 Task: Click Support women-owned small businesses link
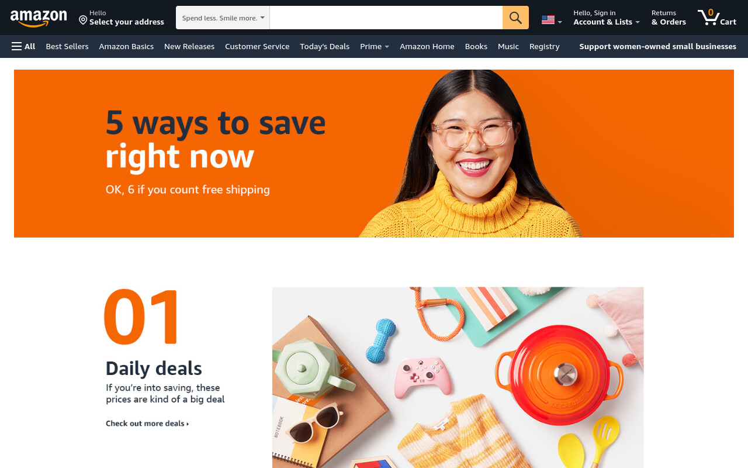(x=657, y=46)
